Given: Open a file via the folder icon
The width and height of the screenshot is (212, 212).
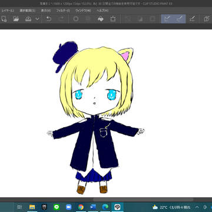Looking at the screenshot, I should coord(16,19).
